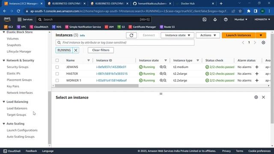
Task: Collapse the Auto Scaling section
Action: (4, 124)
